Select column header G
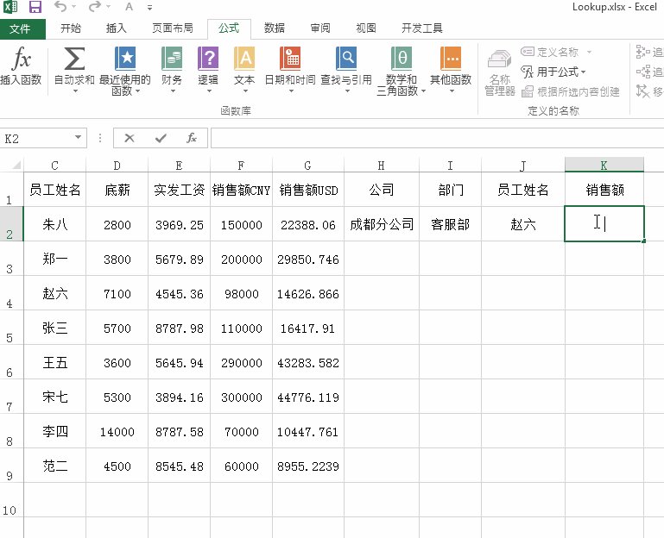 [308, 165]
